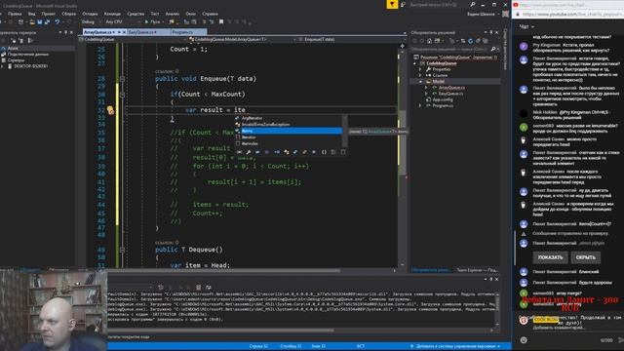Viewport: 624px width, 351px height.
Task: Click Solution Explorer refresh icon
Action: pos(470,41)
